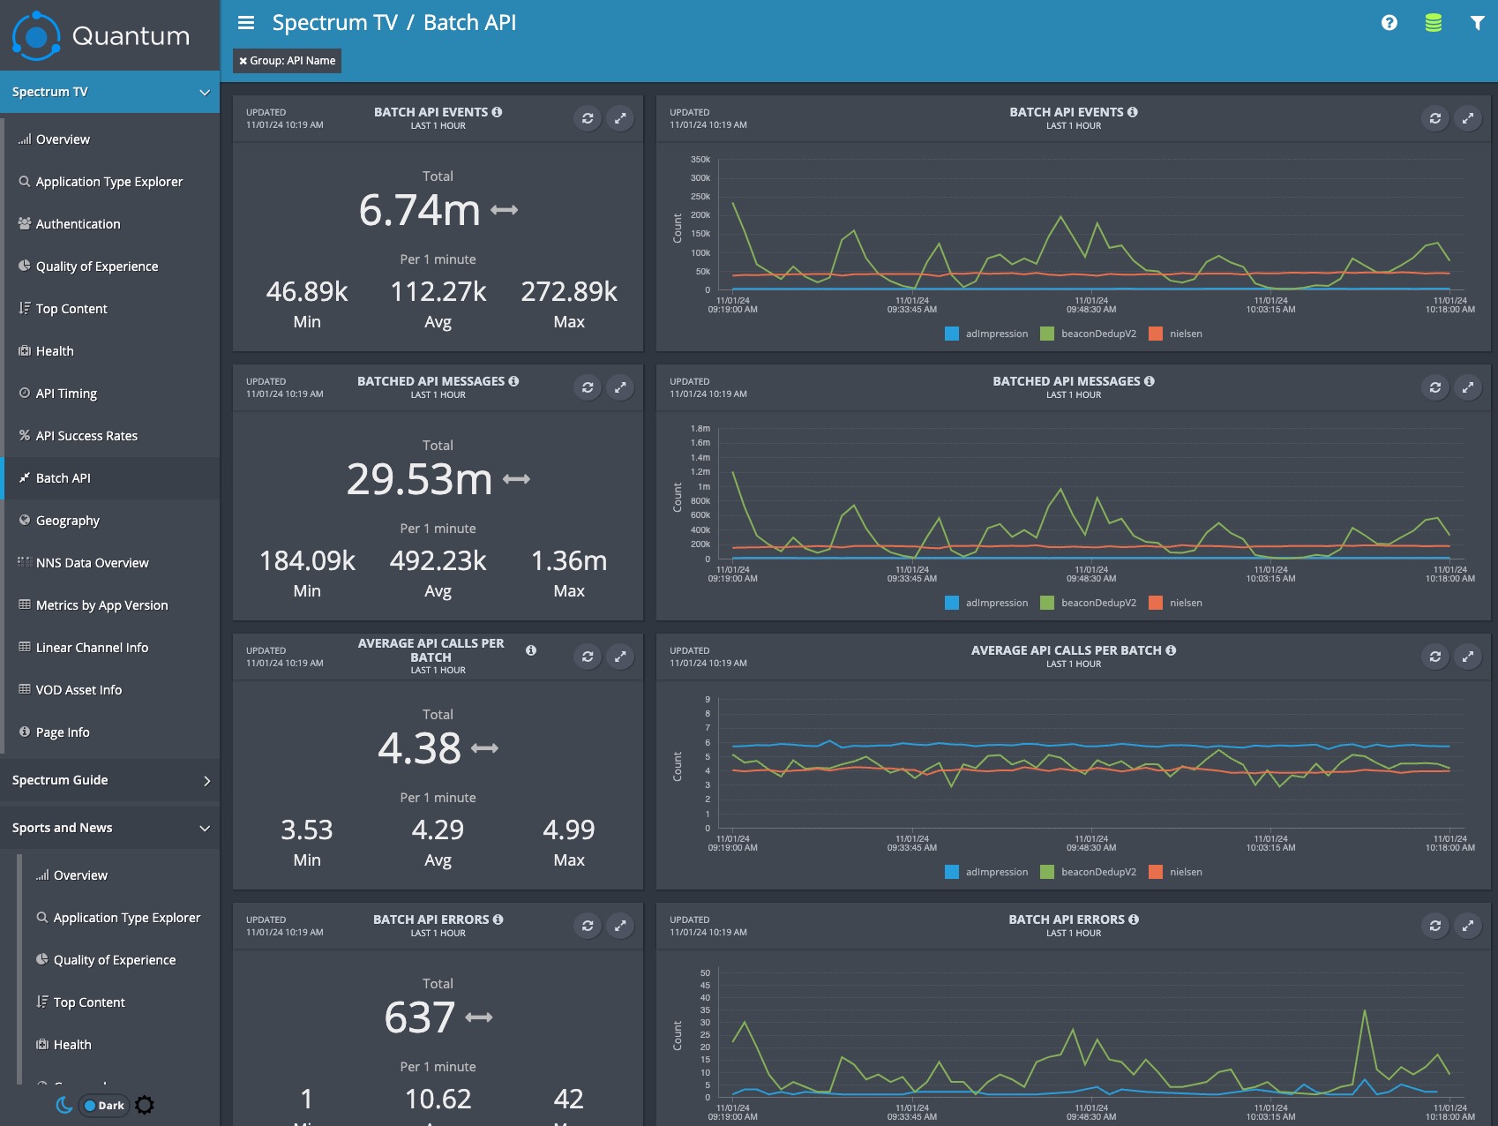Open the hamburger menu icon
Viewport: 1498px width, 1126px height.
246,23
